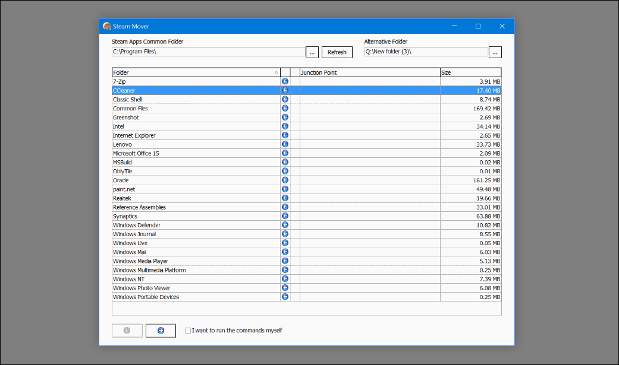Select the Classic Shell folder row
619x365 pixels.
click(x=306, y=99)
